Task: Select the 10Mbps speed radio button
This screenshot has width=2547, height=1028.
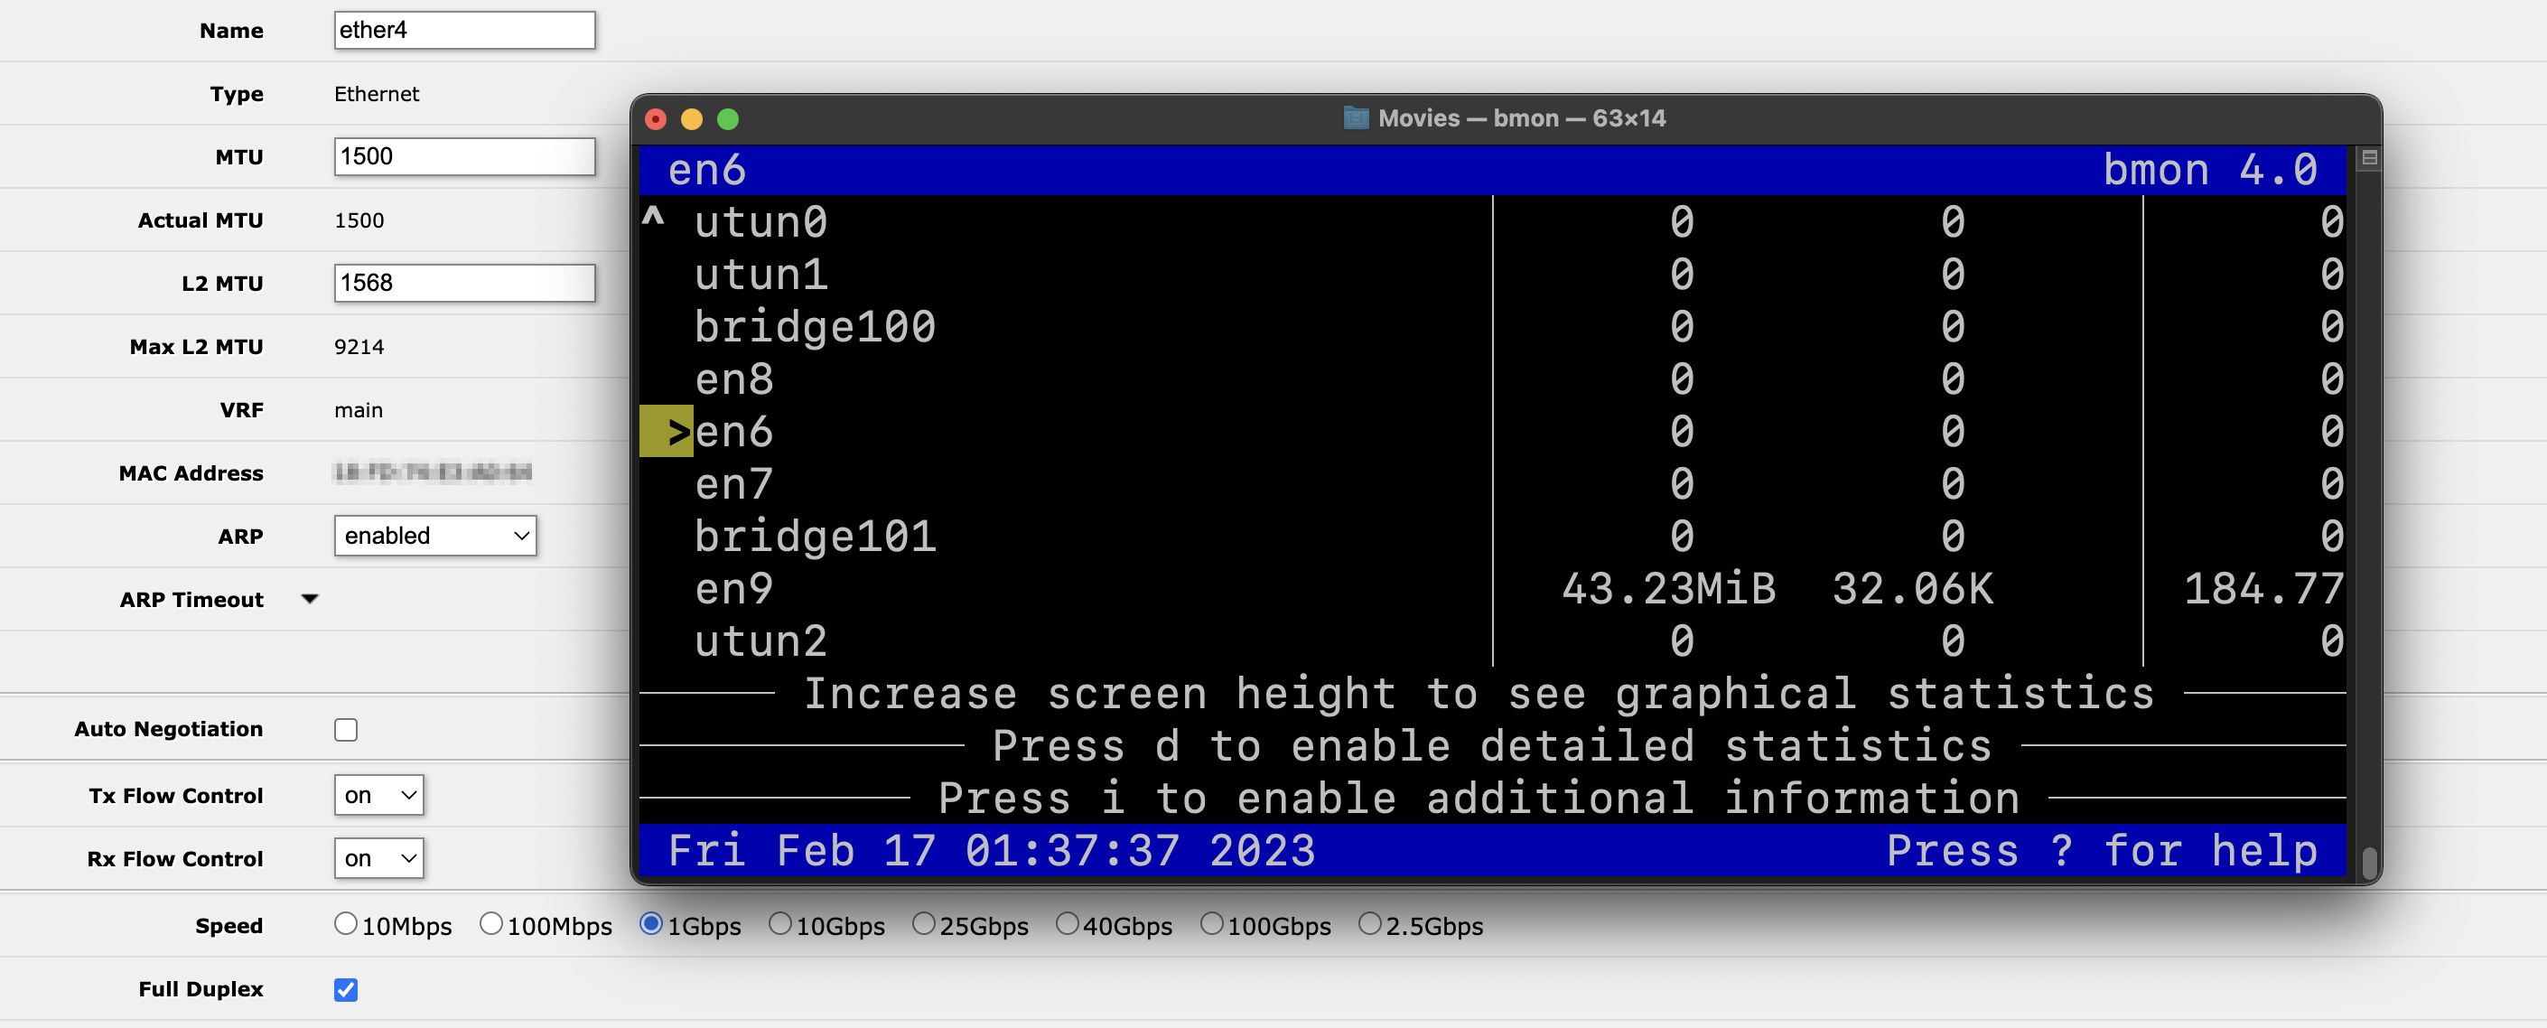Action: click(x=345, y=923)
